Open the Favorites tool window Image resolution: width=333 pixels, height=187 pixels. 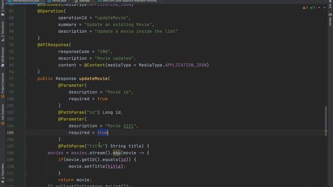[x=3, y=173]
